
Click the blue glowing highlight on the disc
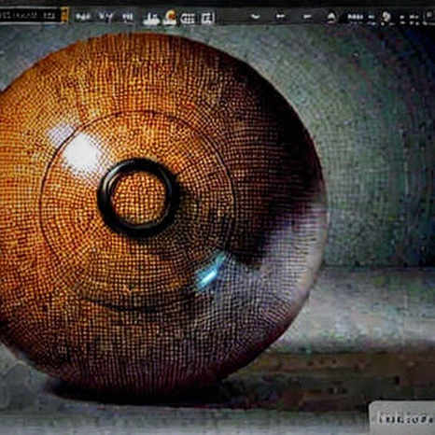point(210,271)
